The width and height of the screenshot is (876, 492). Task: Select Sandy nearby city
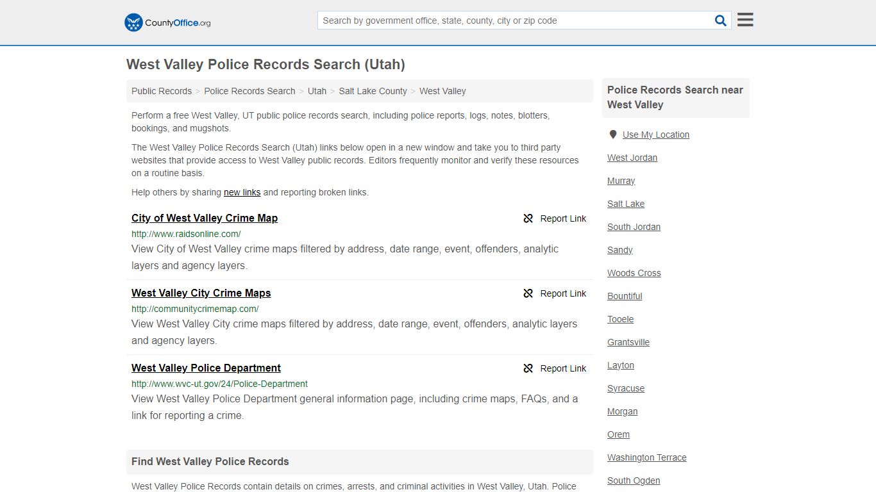pyautogui.click(x=620, y=250)
